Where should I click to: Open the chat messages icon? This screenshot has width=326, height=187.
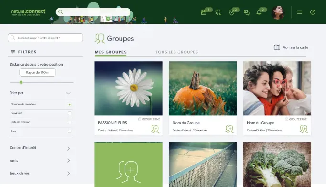pyautogui.click(x=247, y=13)
